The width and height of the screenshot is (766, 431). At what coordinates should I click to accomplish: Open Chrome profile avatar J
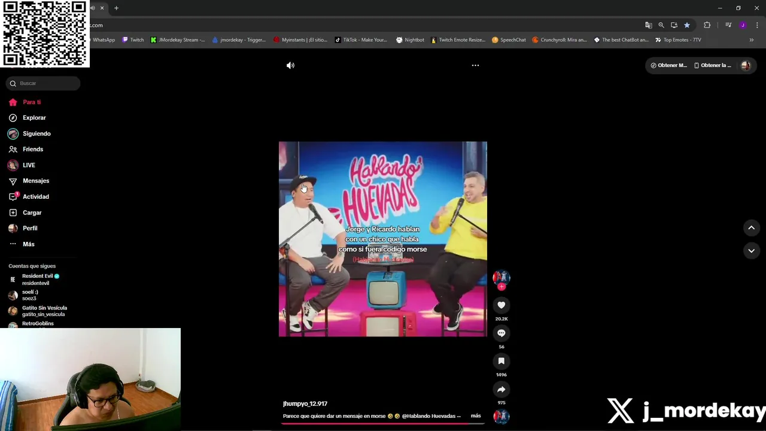743,25
